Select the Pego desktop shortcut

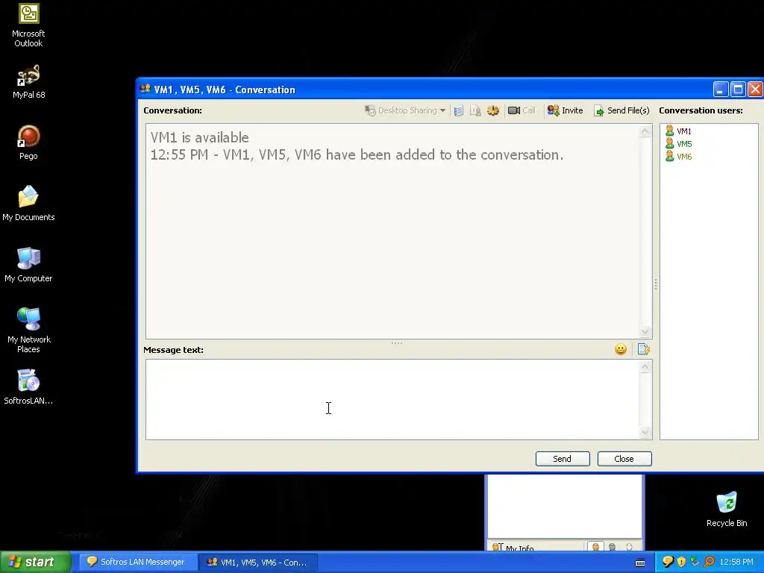click(x=28, y=143)
